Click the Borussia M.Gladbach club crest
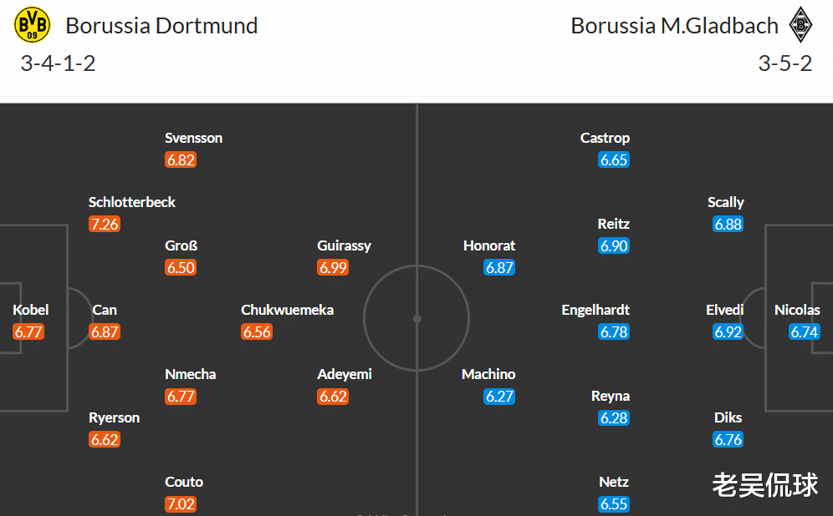This screenshot has height=516, width=833. click(800, 25)
